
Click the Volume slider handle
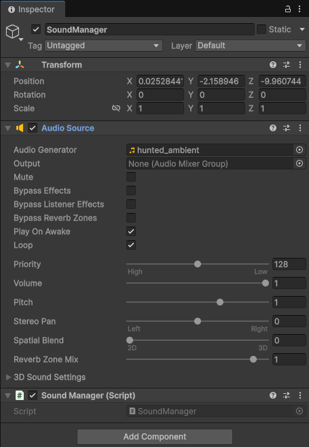tap(265, 283)
